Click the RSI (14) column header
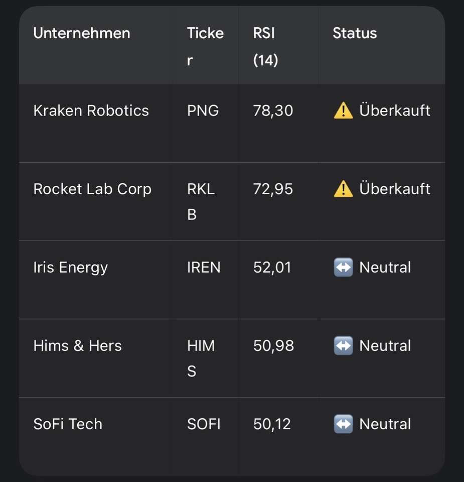464x482 pixels. point(265,46)
